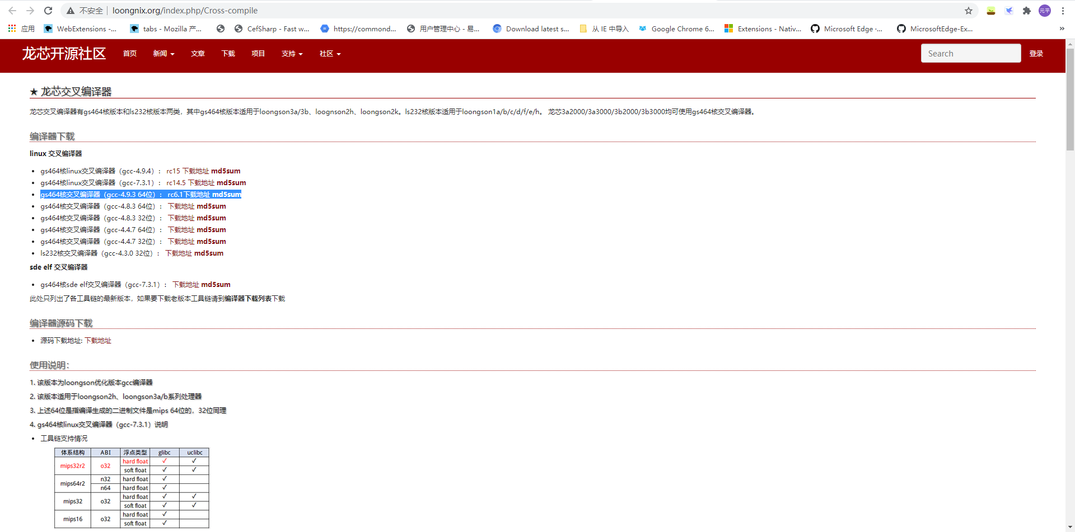Open 项目 in the navigation bar
Screen dimensions: 1075x532
pyautogui.click(x=258, y=54)
